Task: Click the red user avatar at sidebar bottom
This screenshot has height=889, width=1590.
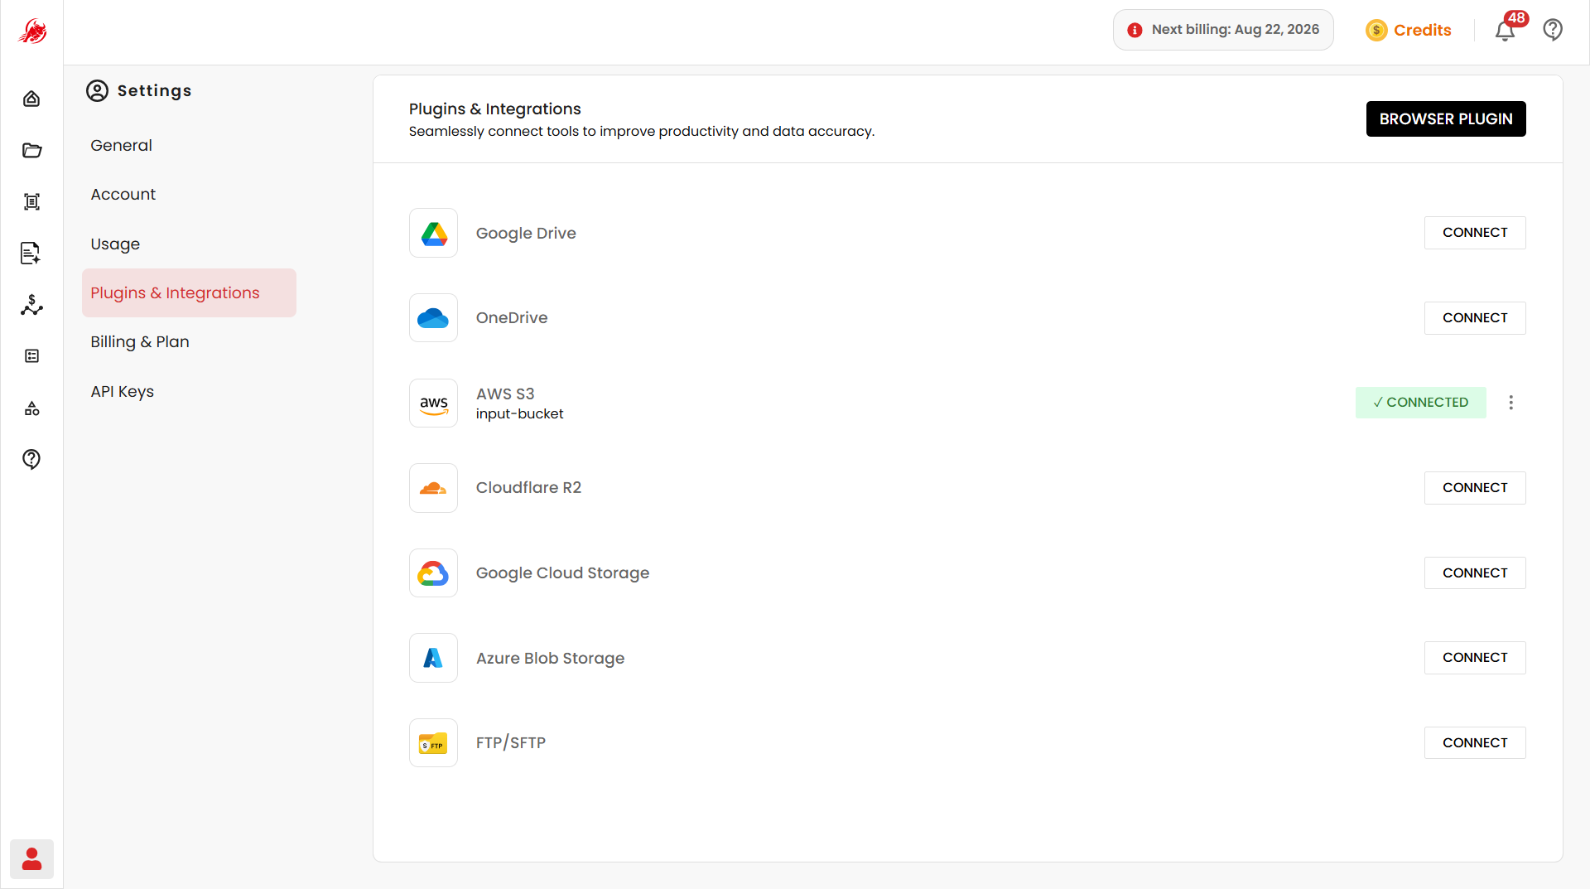Action: point(31,858)
